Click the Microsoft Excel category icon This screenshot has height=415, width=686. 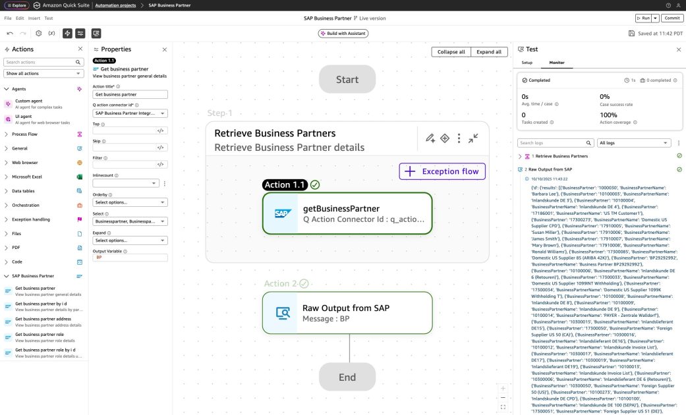79,177
